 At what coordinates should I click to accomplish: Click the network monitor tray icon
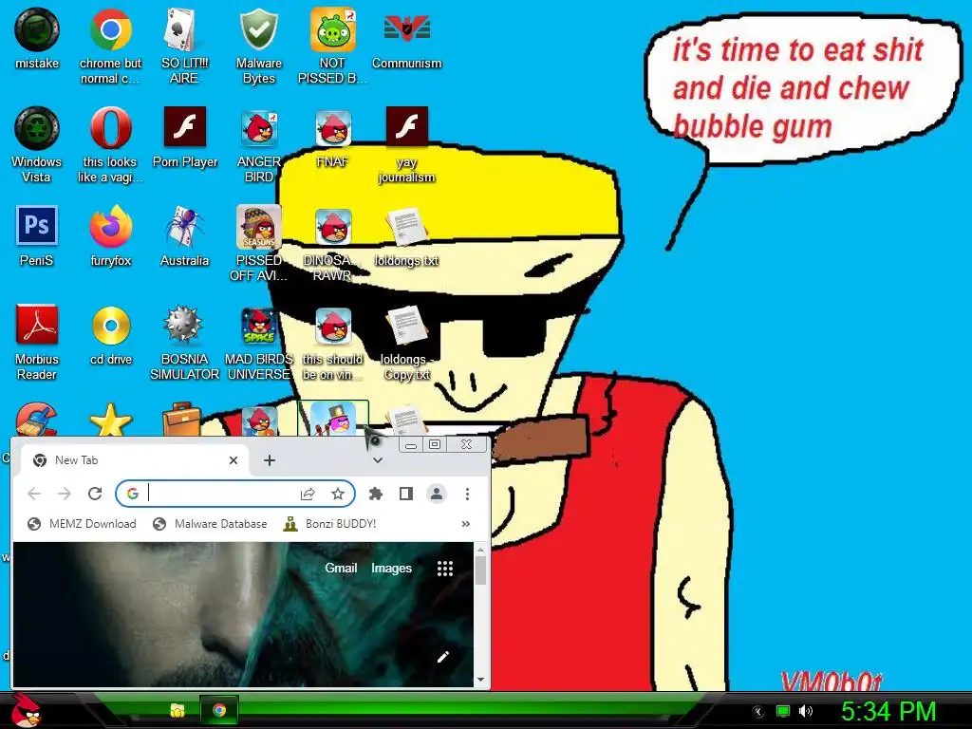point(783,711)
